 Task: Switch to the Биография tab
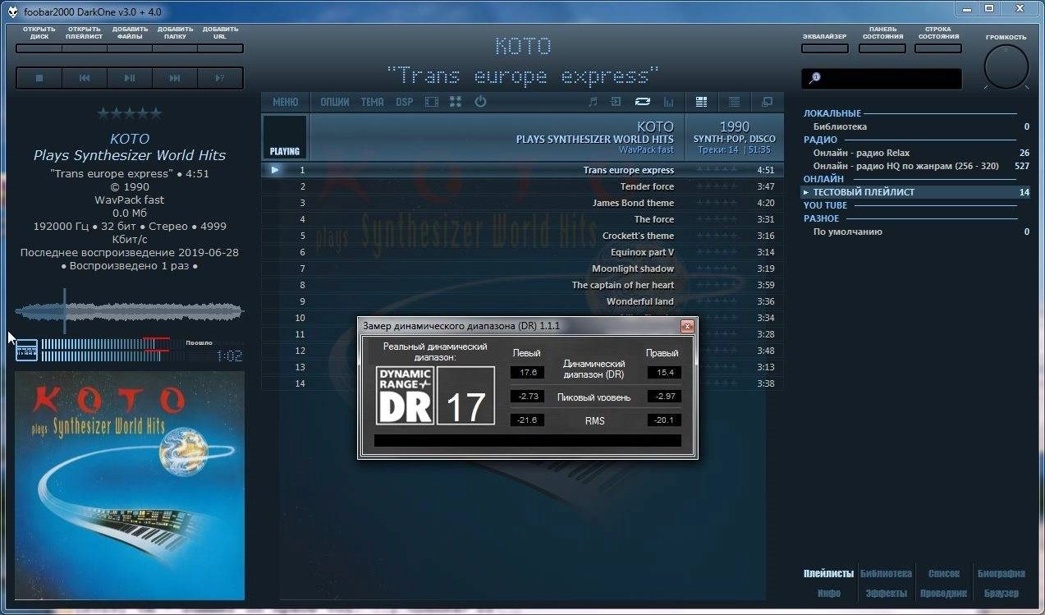[x=1001, y=573]
